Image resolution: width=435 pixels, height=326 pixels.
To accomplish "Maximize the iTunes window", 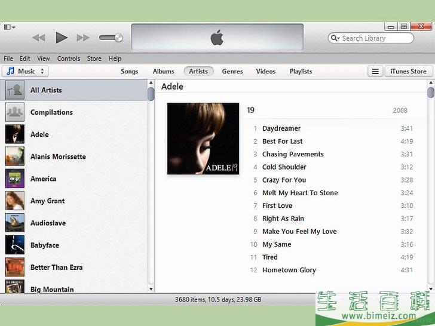I will [404, 27].
